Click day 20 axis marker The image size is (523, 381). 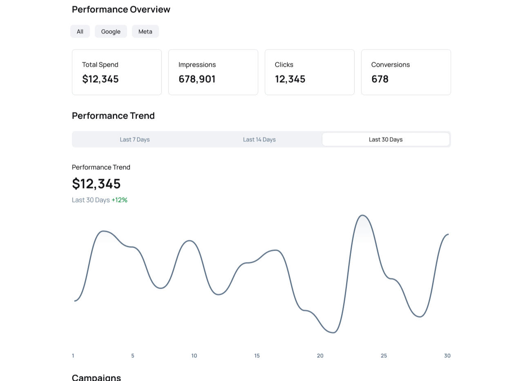coord(320,356)
